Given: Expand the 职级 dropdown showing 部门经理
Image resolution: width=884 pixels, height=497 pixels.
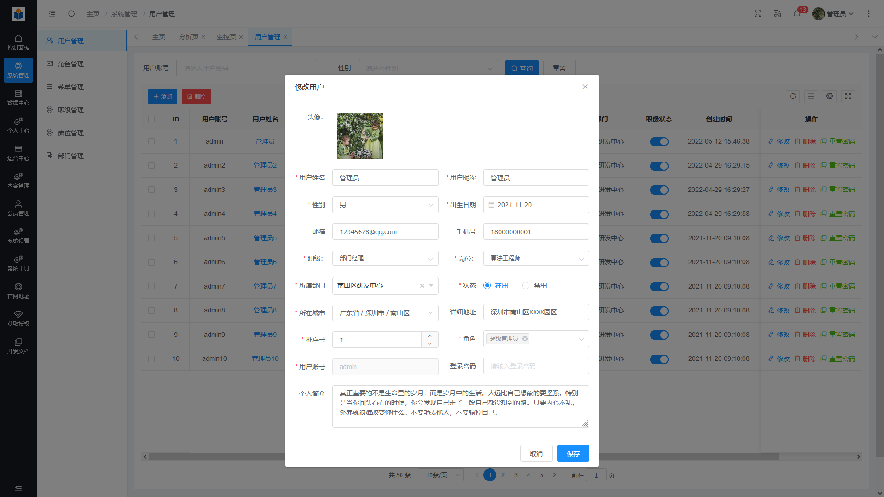Looking at the screenshot, I should tap(385, 259).
